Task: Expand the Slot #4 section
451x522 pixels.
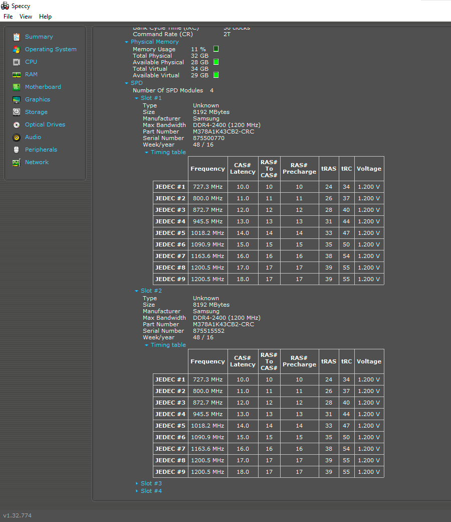Action: pos(151,491)
